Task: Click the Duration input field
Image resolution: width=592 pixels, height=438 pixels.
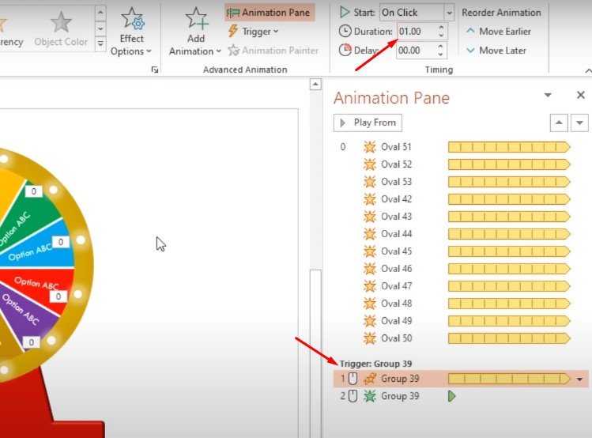Action: pos(417,32)
